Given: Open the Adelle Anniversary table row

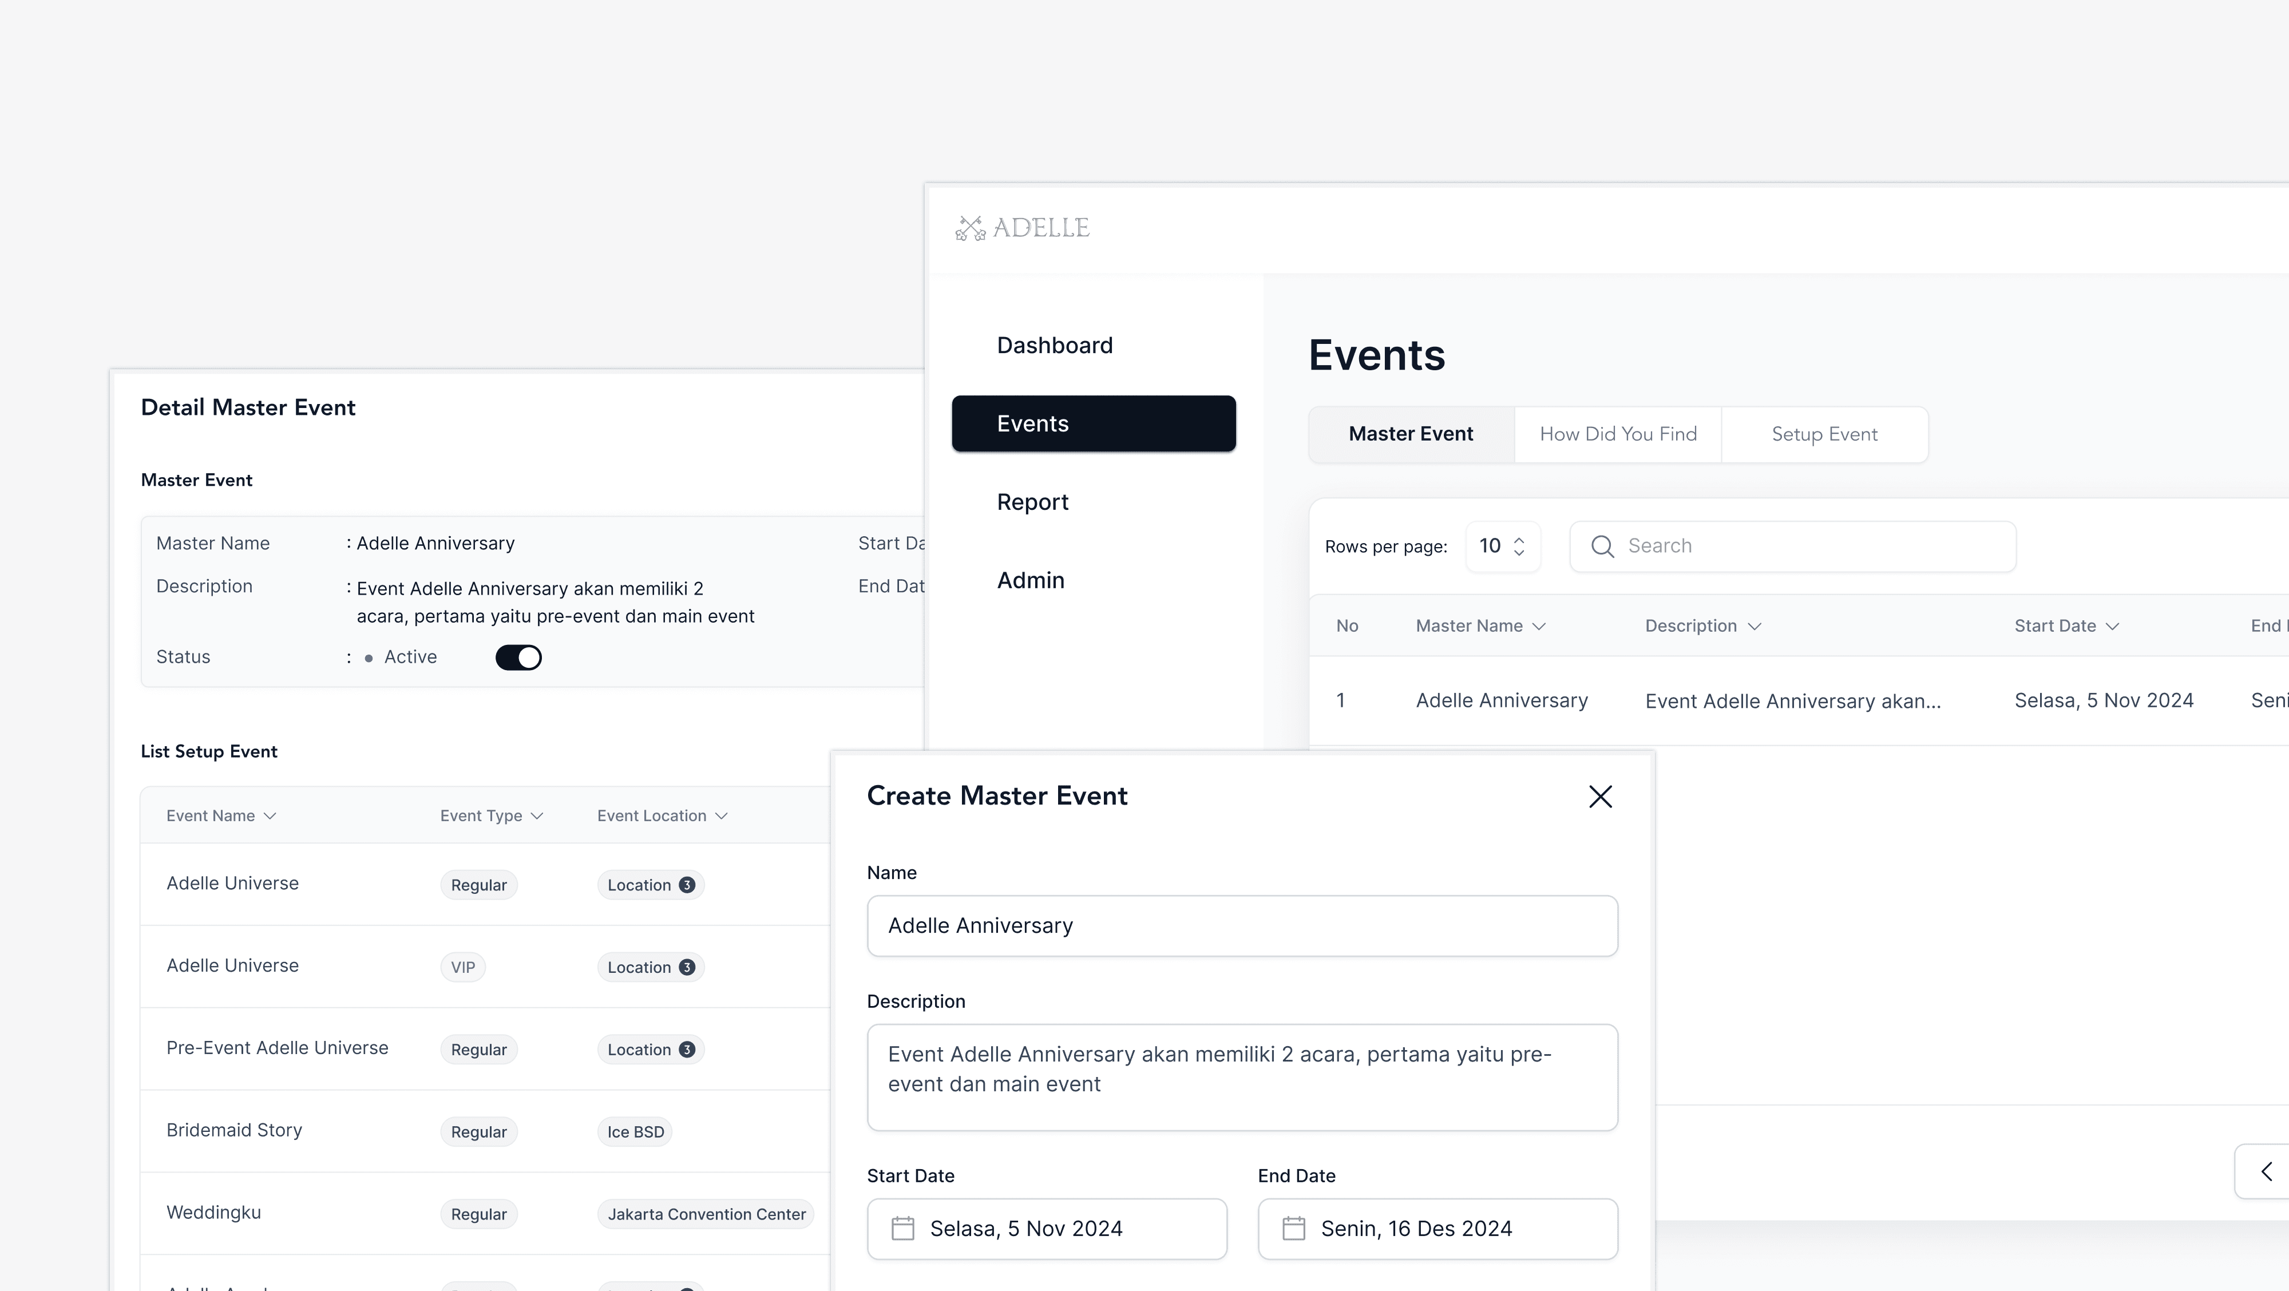Looking at the screenshot, I should (x=1501, y=701).
